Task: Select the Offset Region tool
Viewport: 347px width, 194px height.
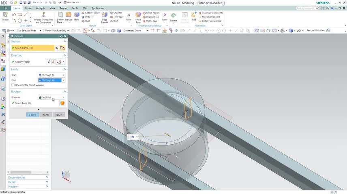Action: 151,13
